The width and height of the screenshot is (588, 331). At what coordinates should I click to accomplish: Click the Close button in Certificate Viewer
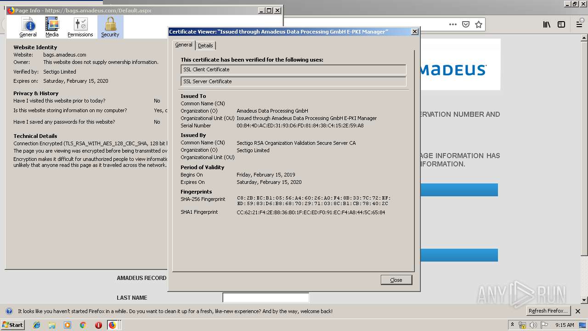point(396,280)
